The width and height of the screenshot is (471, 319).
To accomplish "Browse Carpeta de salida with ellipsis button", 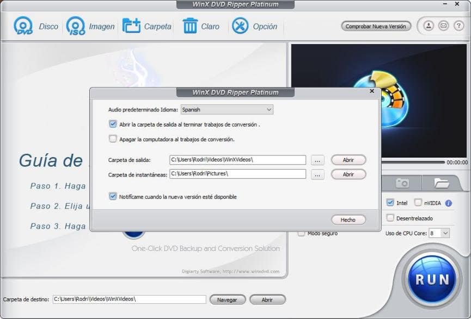I will [x=317, y=159].
